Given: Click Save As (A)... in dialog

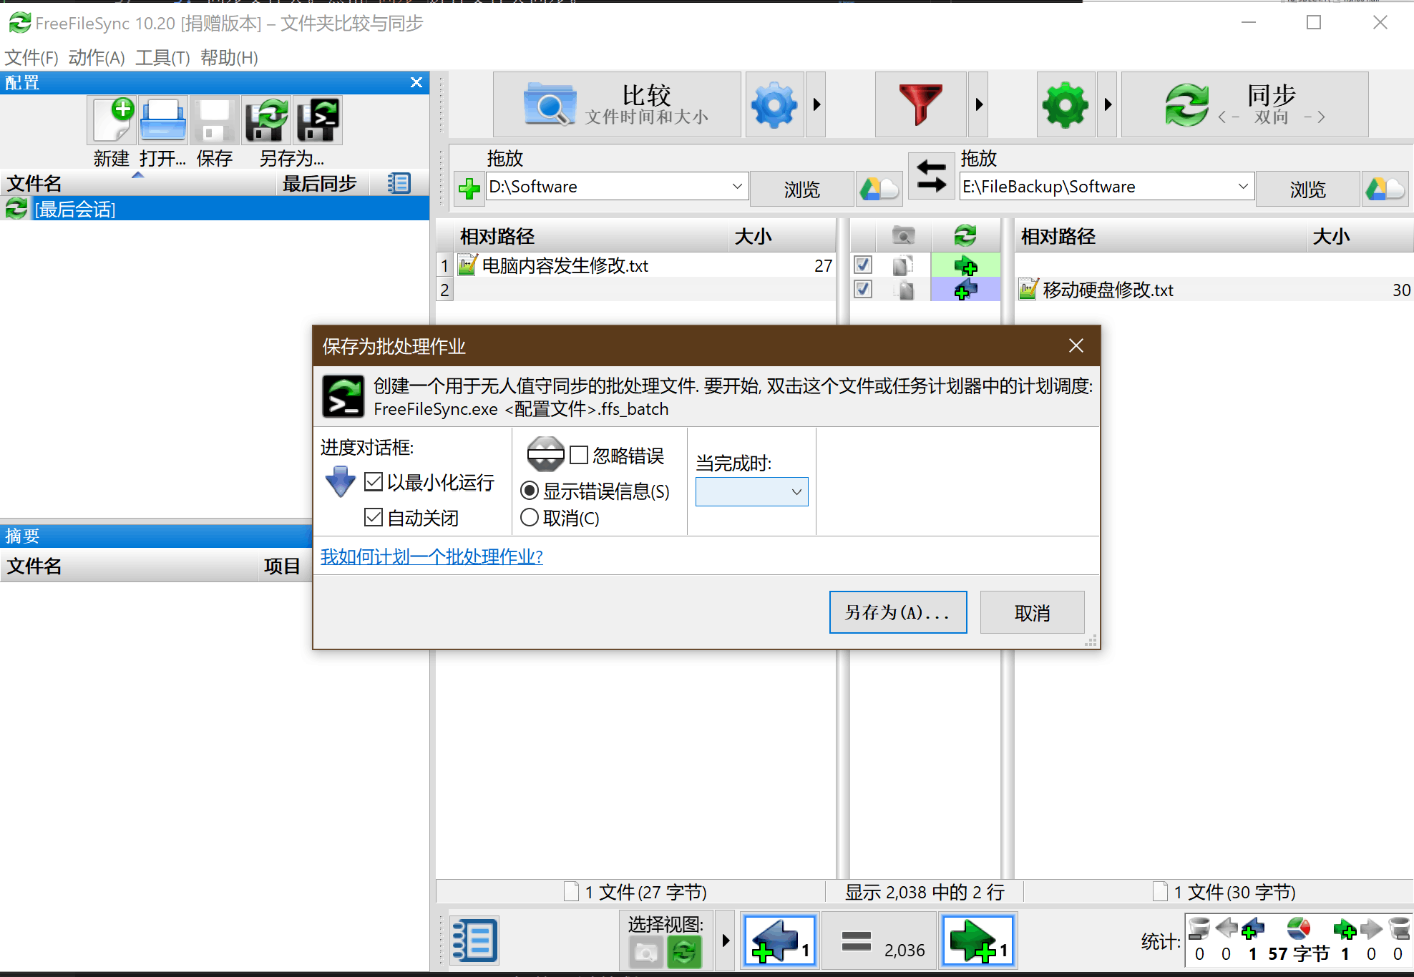Looking at the screenshot, I should (898, 612).
